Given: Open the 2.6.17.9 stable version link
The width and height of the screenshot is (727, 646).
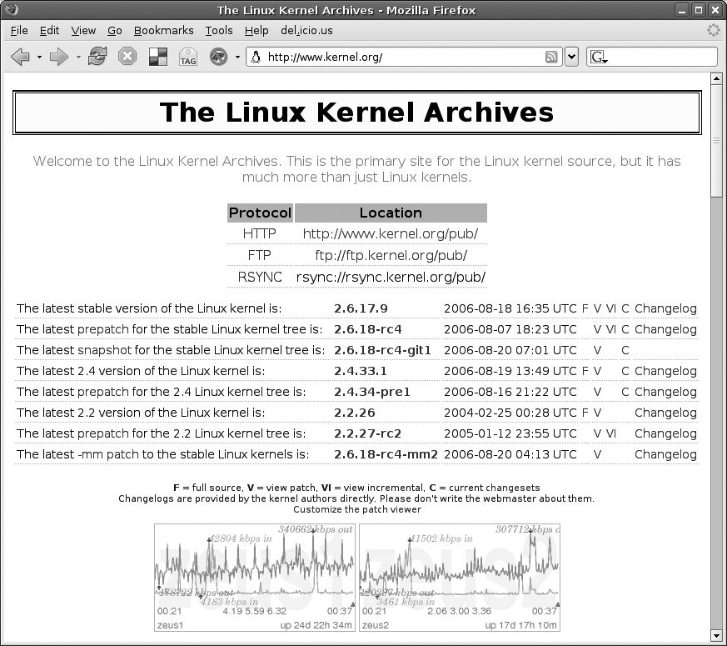Looking at the screenshot, I should point(361,308).
